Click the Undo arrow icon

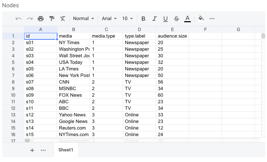pyautogui.click(x=18, y=19)
